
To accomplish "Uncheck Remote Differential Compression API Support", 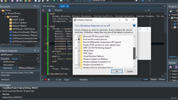I will (x=79, y=42).
